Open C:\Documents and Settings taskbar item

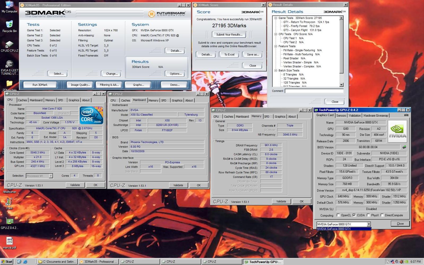(58, 262)
